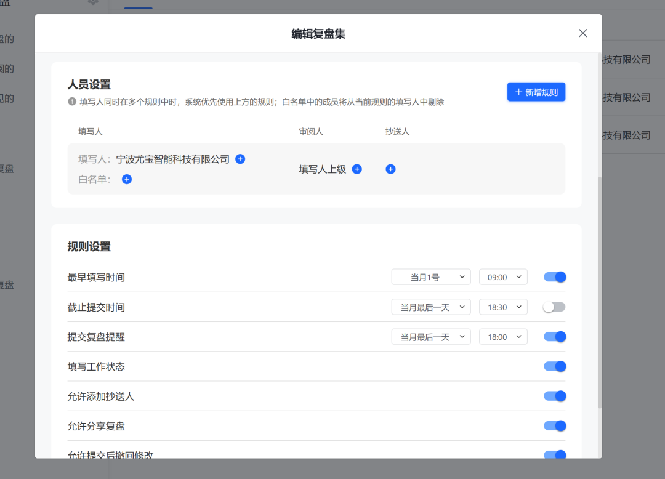Click the settings gear icon at top left
The height and width of the screenshot is (479, 665).
click(x=93, y=2)
